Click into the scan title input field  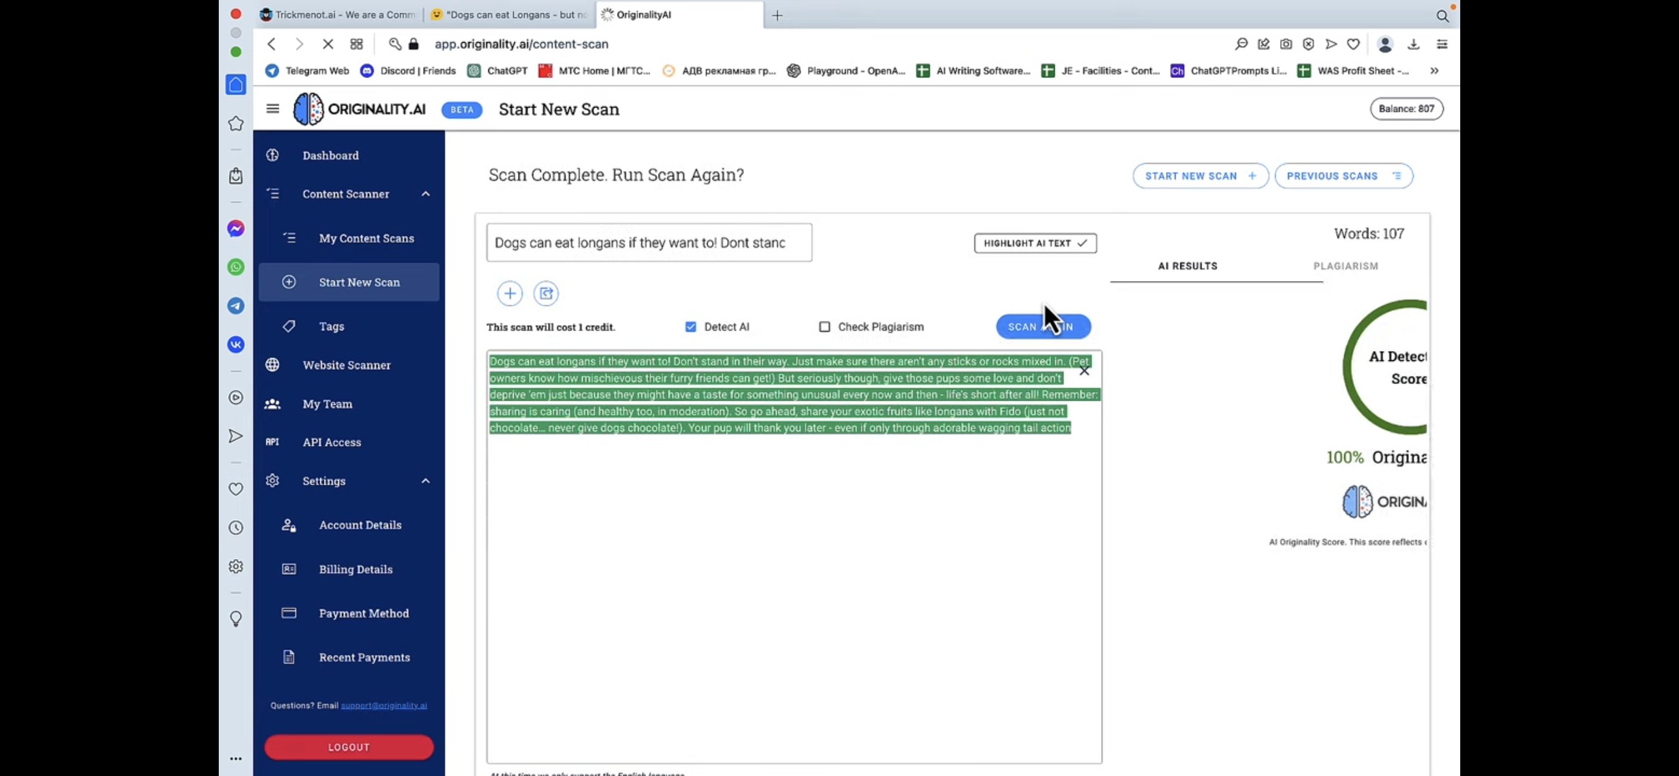(649, 243)
